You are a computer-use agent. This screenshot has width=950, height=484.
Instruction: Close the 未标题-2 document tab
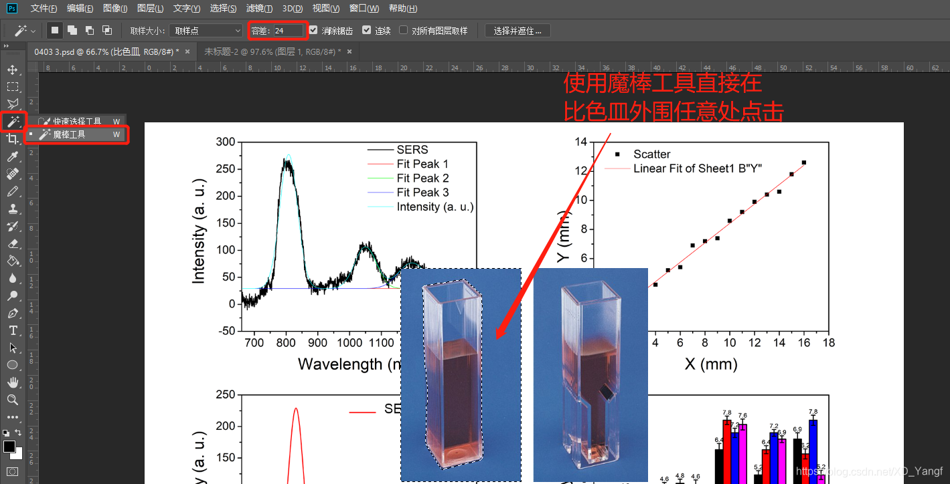pyautogui.click(x=349, y=51)
